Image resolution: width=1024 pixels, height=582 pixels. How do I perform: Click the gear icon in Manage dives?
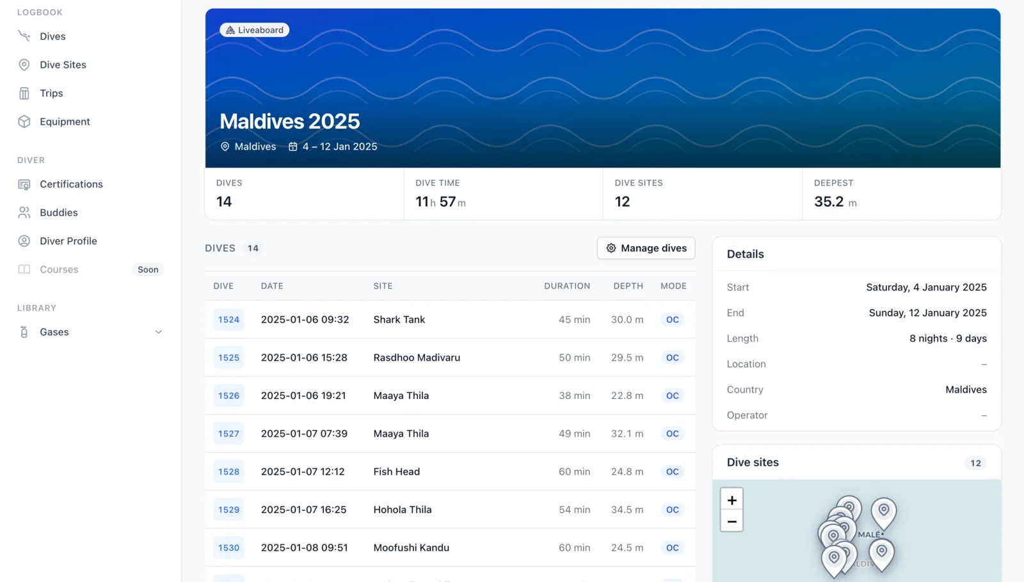[611, 248]
